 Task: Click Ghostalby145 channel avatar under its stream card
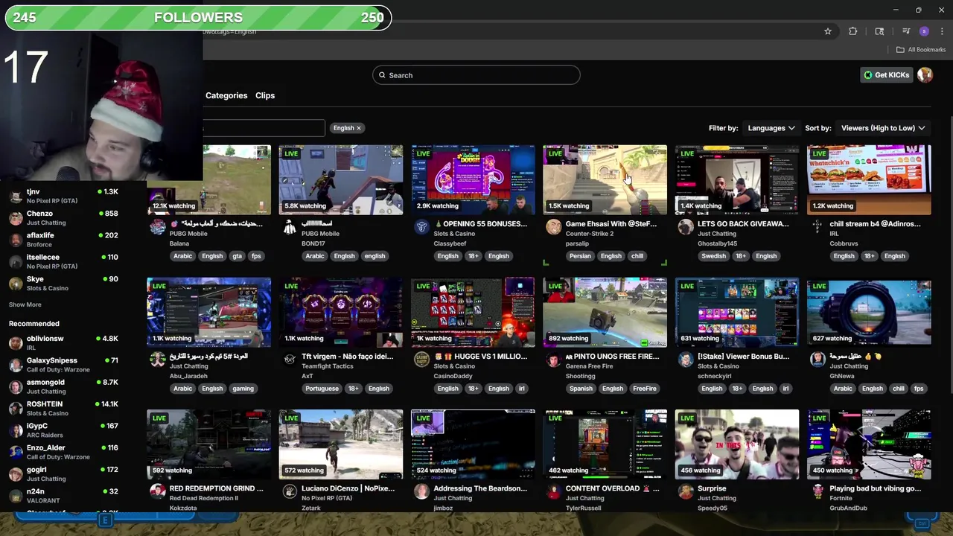[x=686, y=227]
